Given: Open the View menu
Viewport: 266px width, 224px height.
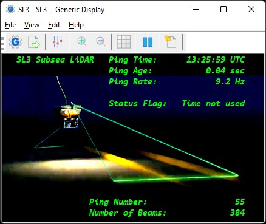Looking at the screenshot, I should point(32,25).
